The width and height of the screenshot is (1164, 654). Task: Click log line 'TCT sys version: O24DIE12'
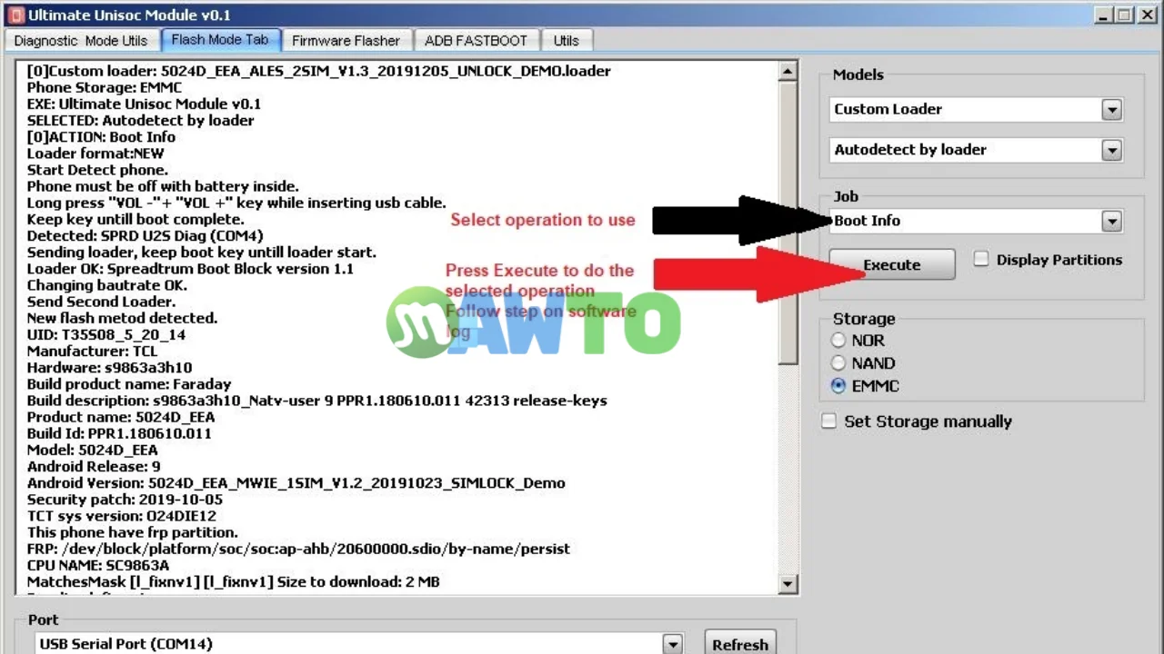coord(122,516)
